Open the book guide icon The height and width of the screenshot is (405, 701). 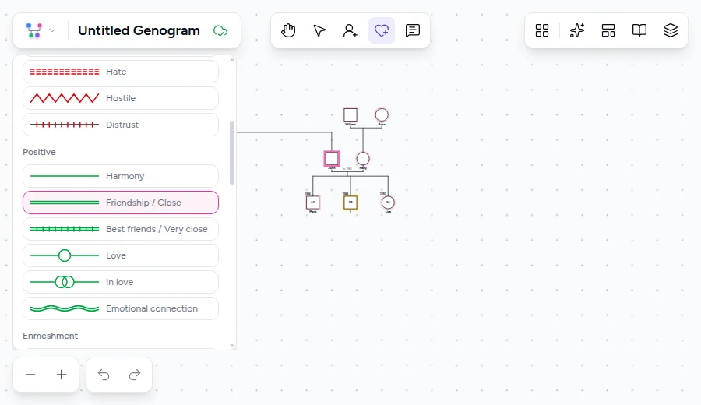[x=639, y=30]
